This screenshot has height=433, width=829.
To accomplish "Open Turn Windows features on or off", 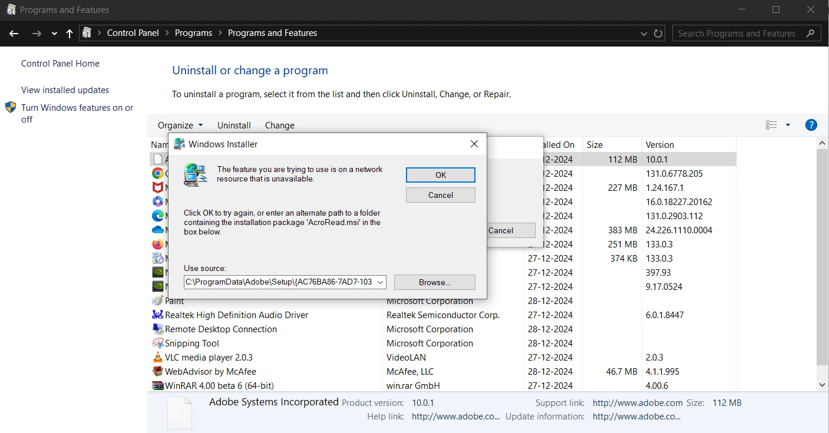I will coord(77,113).
